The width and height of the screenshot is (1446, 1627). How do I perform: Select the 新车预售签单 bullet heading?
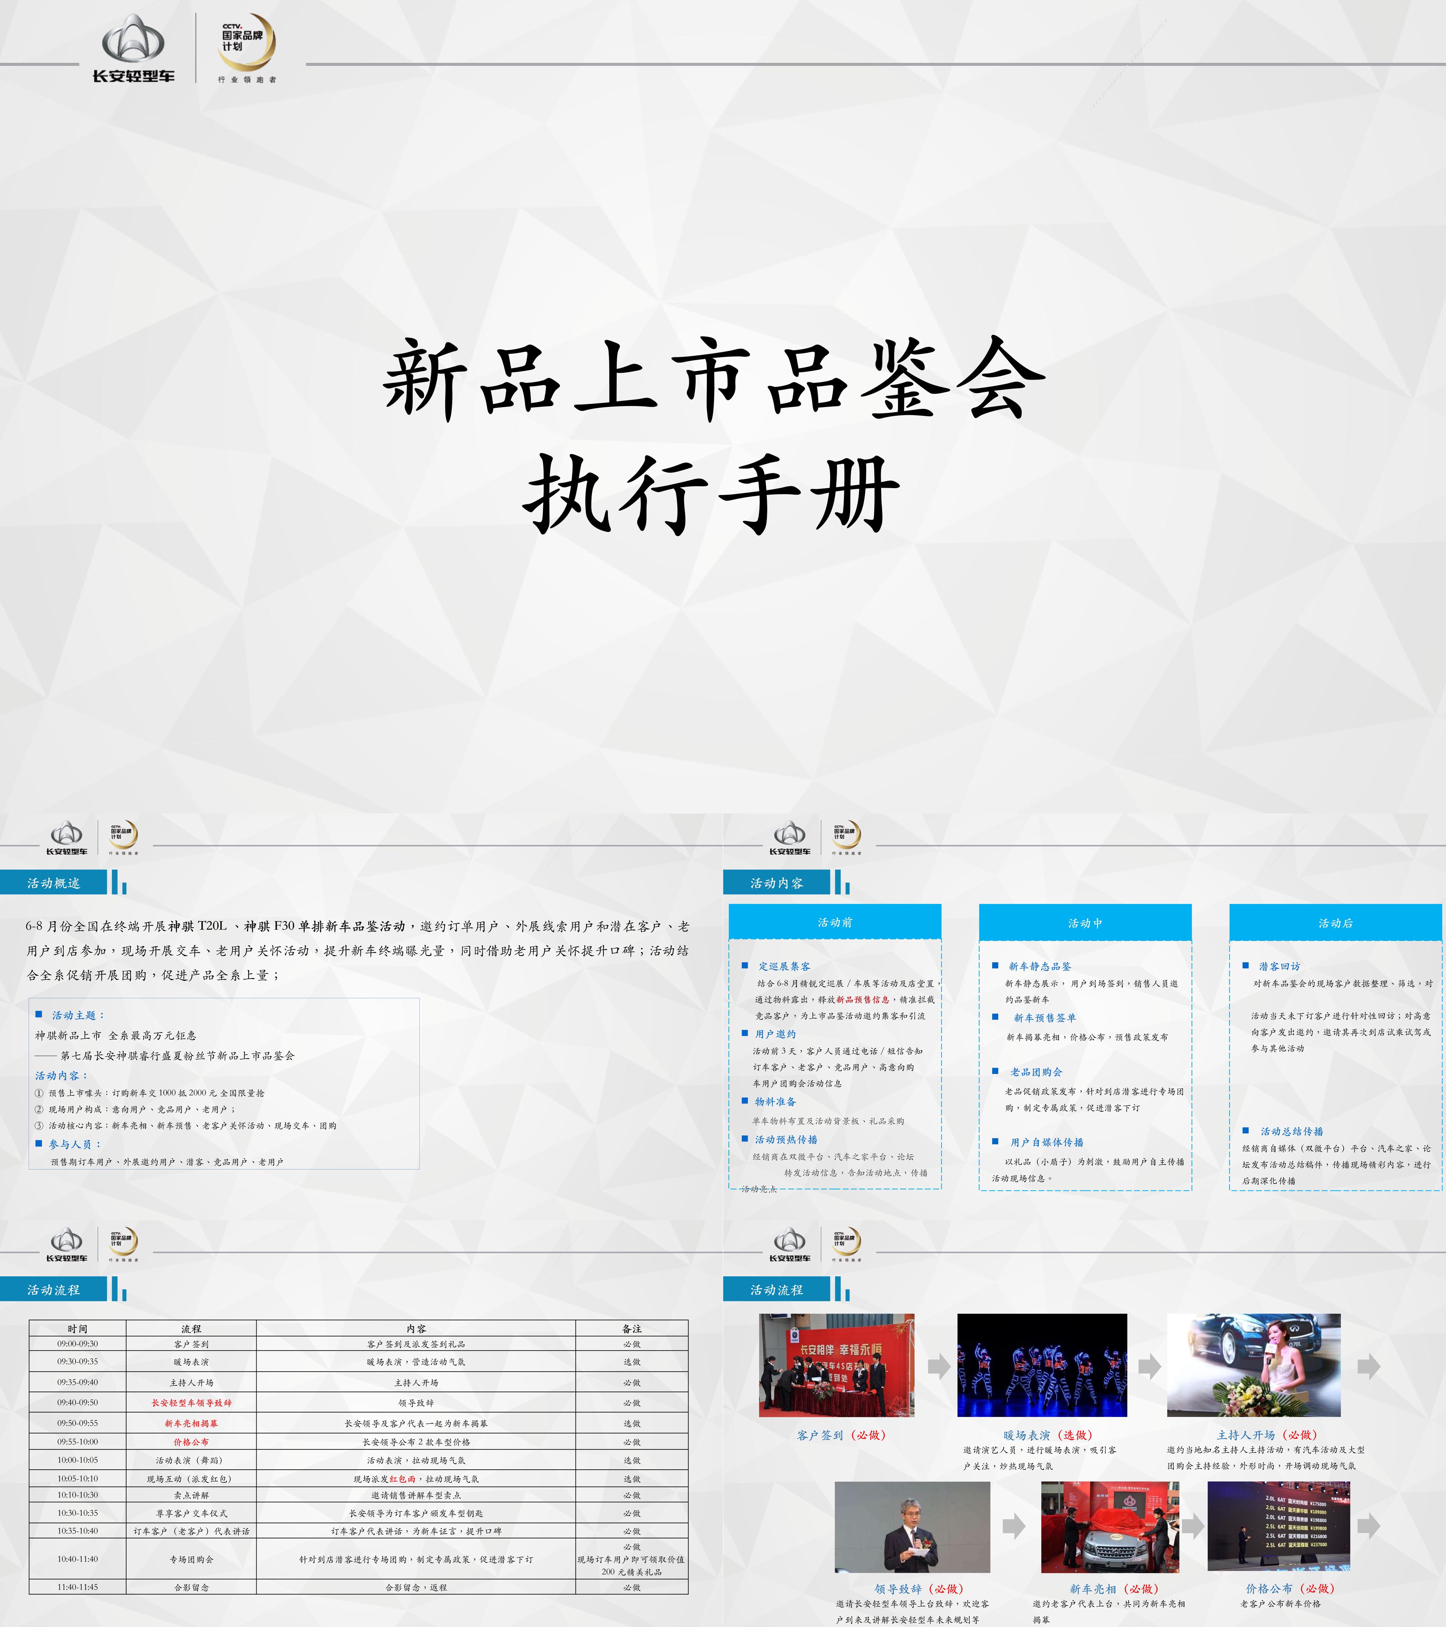pos(1044,1018)
